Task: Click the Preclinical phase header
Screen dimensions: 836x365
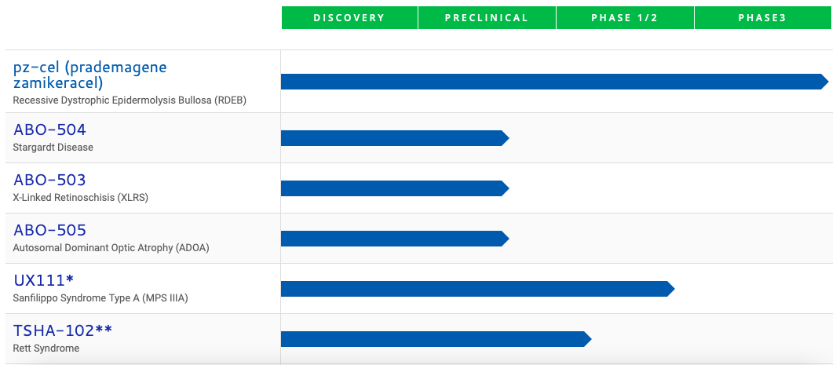Action: click(487, 18)
